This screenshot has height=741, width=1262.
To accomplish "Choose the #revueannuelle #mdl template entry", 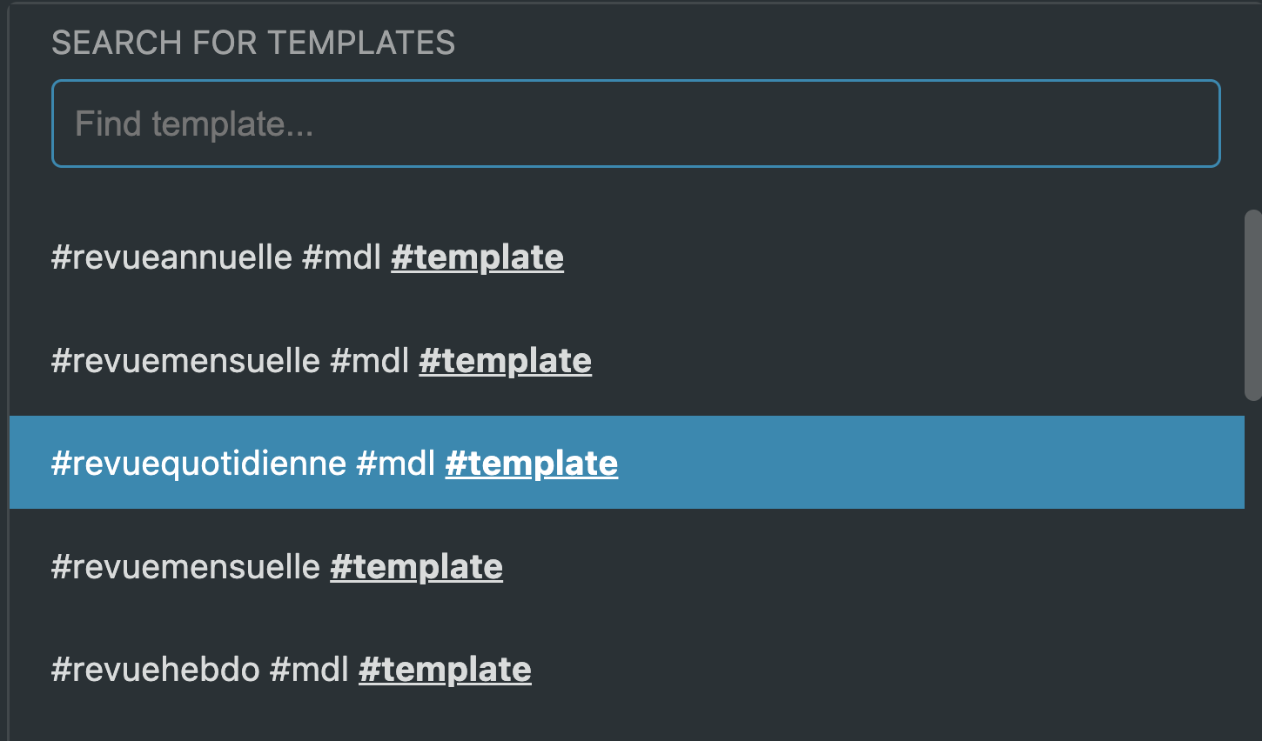I will click(627, 257).
